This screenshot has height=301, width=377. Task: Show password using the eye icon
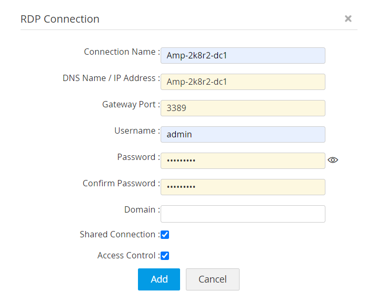[x=332, y=160]
